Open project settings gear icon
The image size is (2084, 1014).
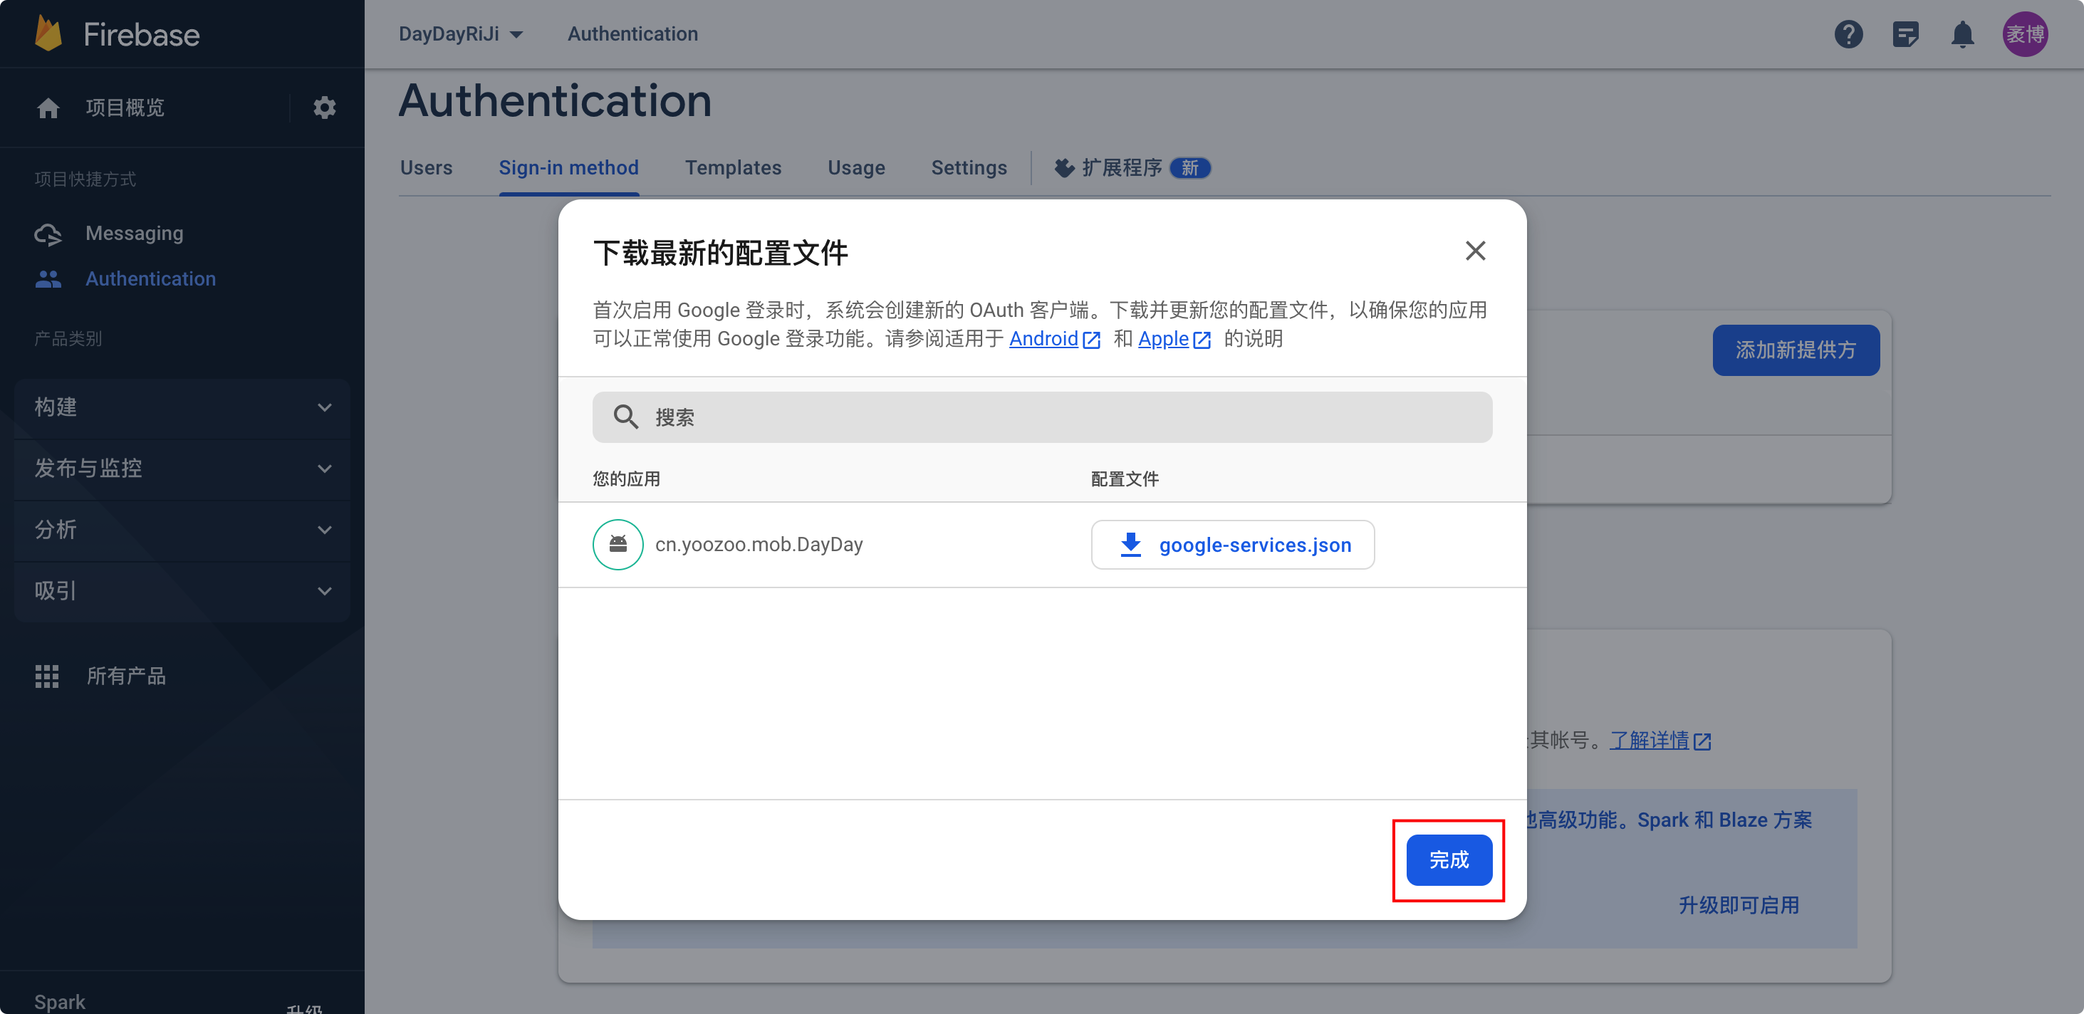coord(324,108)
